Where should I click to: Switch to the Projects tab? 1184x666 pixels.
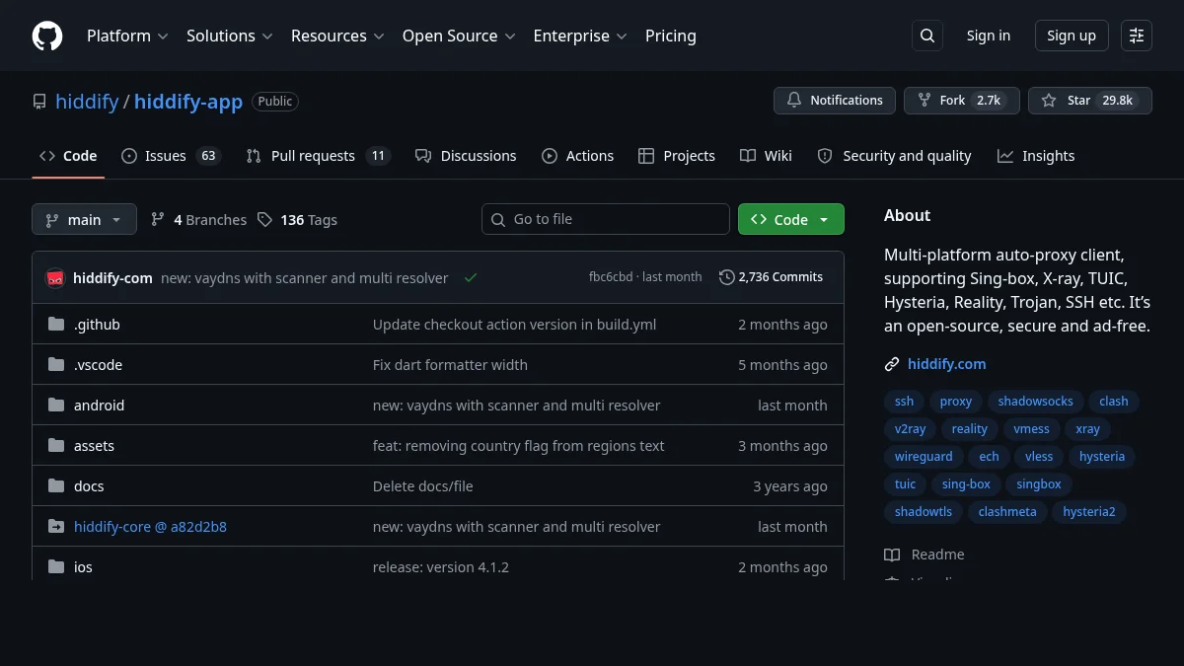coord(677,156)
